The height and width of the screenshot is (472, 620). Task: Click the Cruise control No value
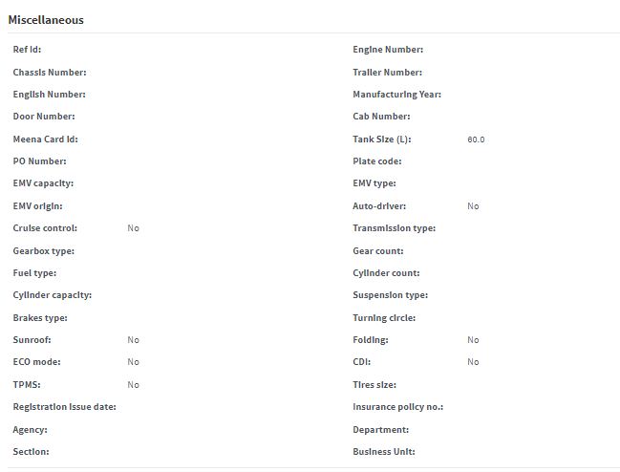pyautogui.click(x=133, y=228)
